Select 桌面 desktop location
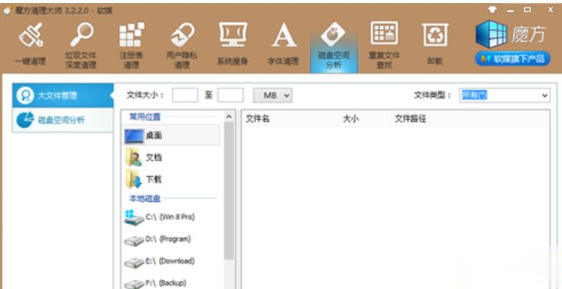The width and height of the screenshot is (562, 289). pyautogui.click(x=171, y=135)
